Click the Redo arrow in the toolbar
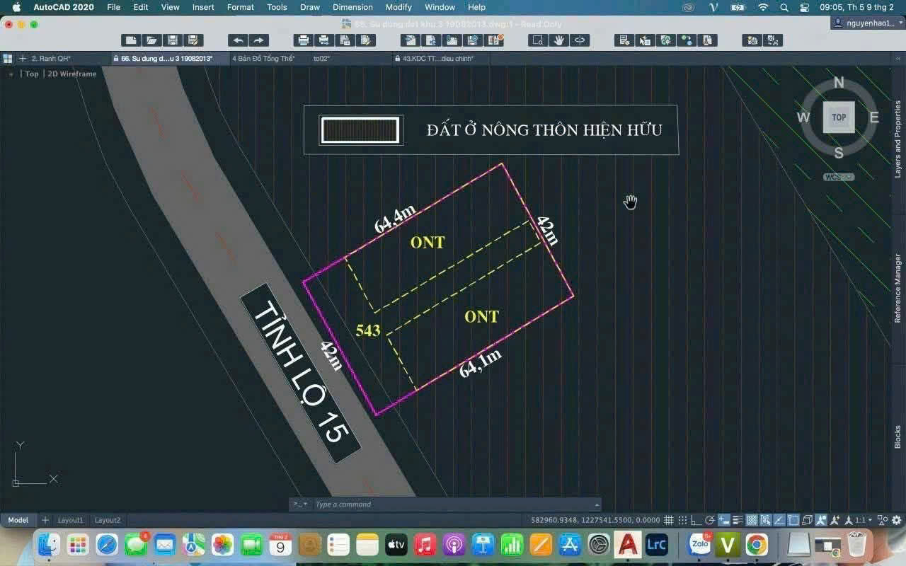This screenshot has width=906, height=566. [258, 40]
